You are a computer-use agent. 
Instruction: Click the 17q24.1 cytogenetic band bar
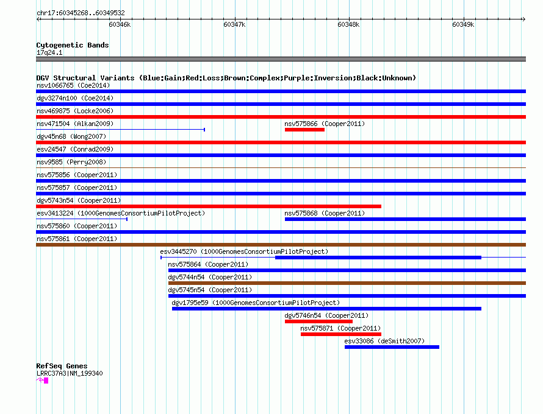coord(281,59)
